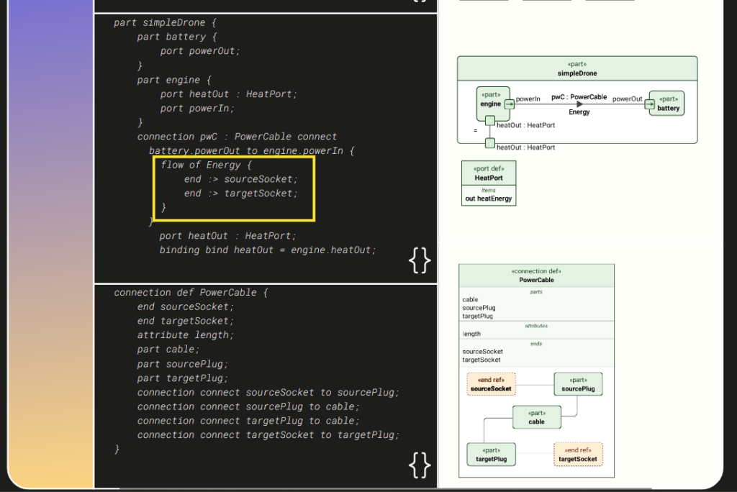Image resolution: width=737 pixels, height=492 pixels.
Task: Select the heatOut port square on engine
Action: point(489,121)
